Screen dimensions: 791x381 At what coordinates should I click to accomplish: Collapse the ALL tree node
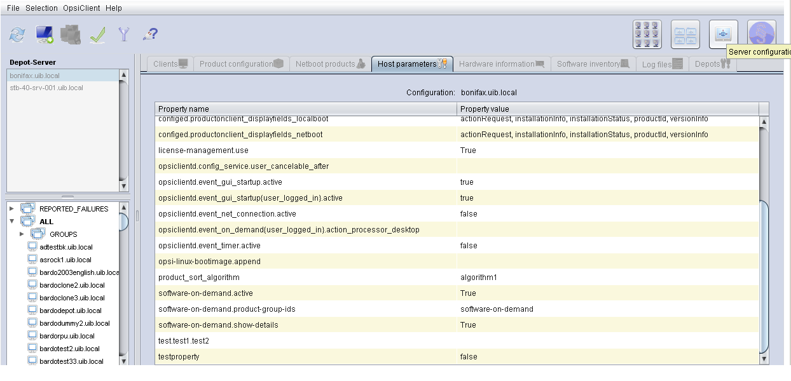pos(11,221)
